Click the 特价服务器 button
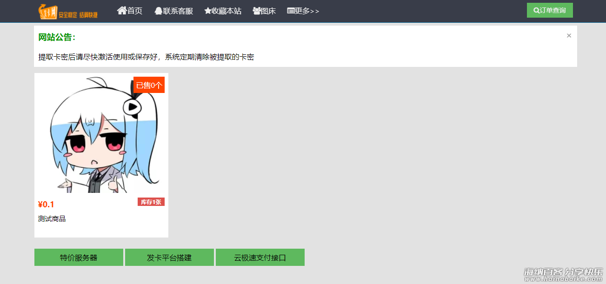This screenshot has height=284, width=606. coord(79,258)
